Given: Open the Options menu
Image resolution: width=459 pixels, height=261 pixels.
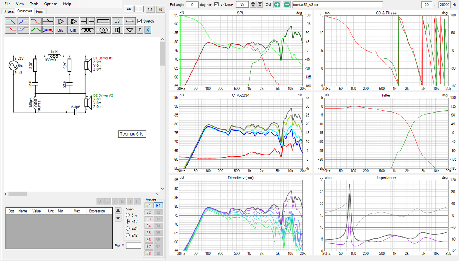Looking at the screenshot, I should (x=51, y=4).
